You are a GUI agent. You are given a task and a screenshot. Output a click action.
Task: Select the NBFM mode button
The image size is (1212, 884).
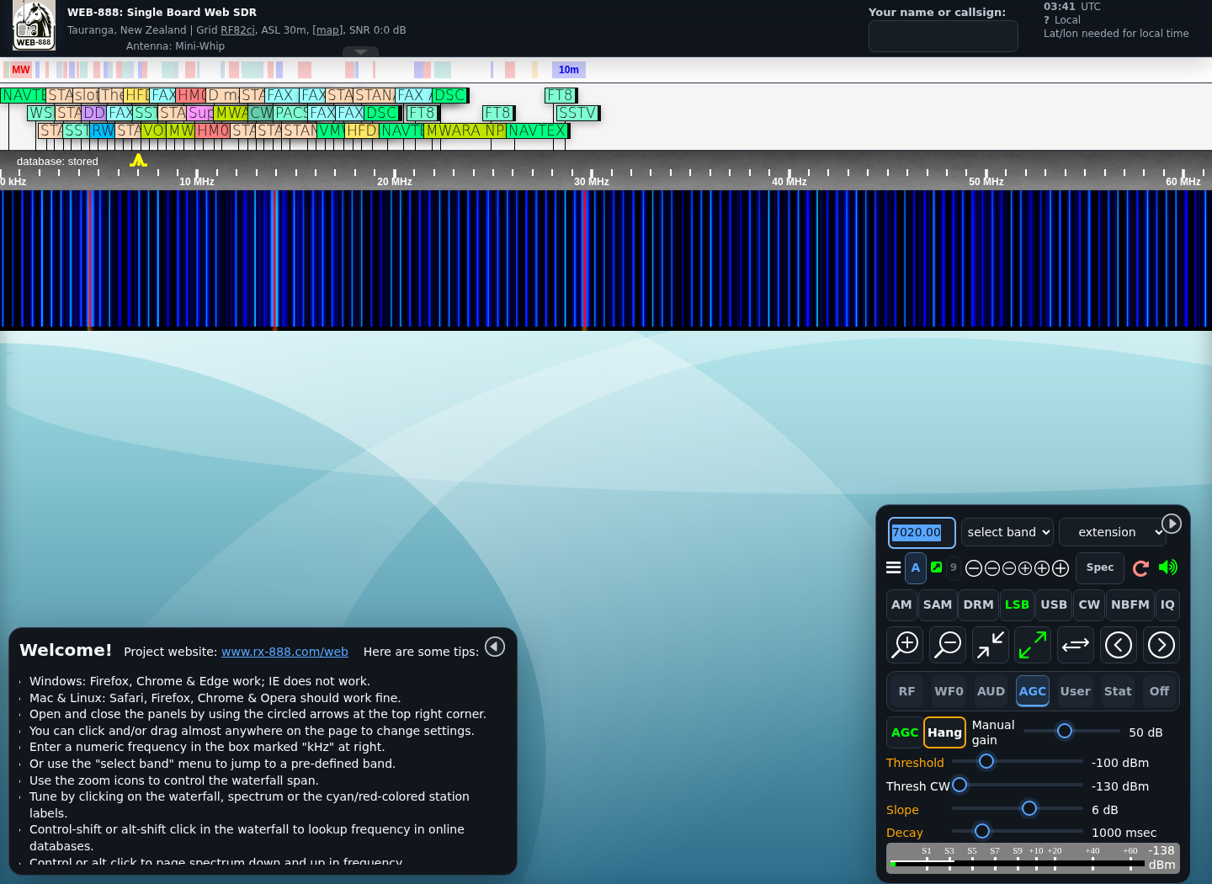point(1130,604)
